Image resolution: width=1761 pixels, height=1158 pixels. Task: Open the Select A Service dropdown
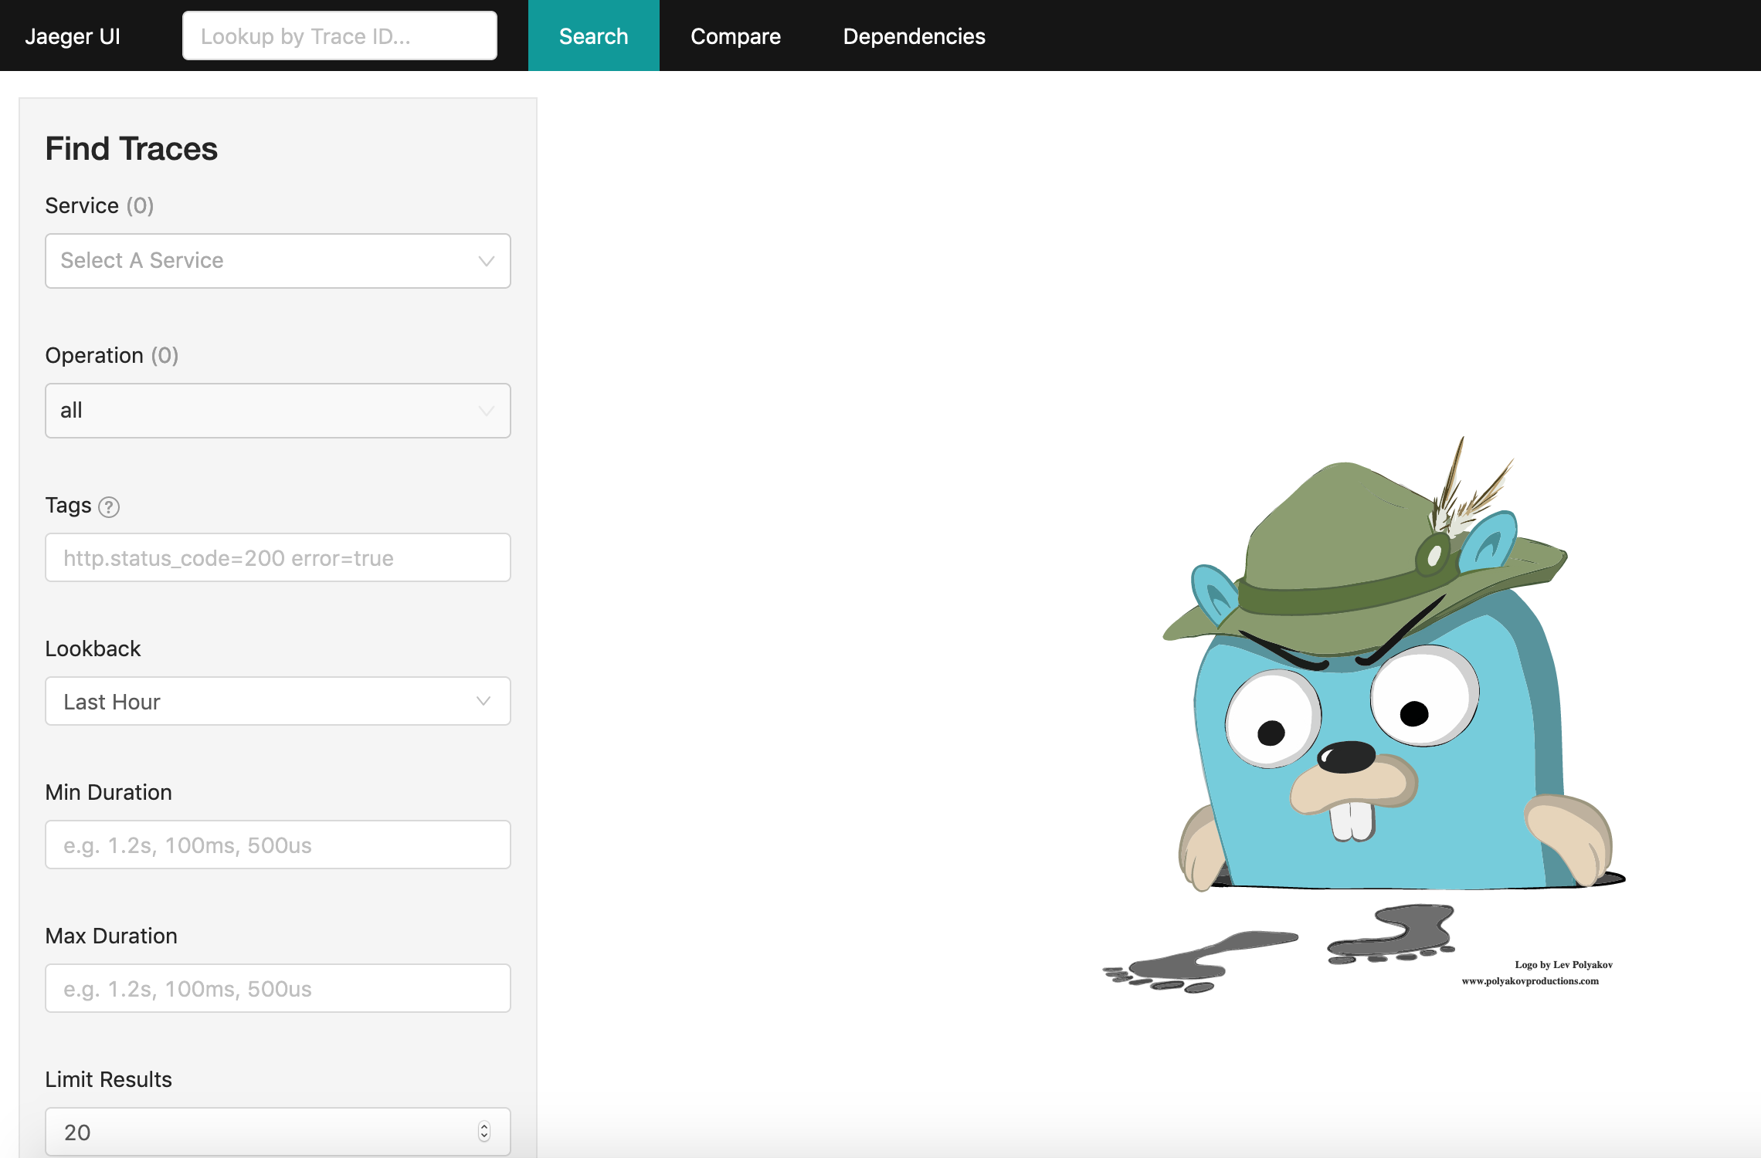tap(278, 261)
